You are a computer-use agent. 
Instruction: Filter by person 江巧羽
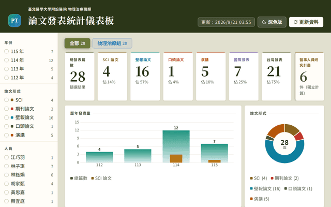[29, 157]
